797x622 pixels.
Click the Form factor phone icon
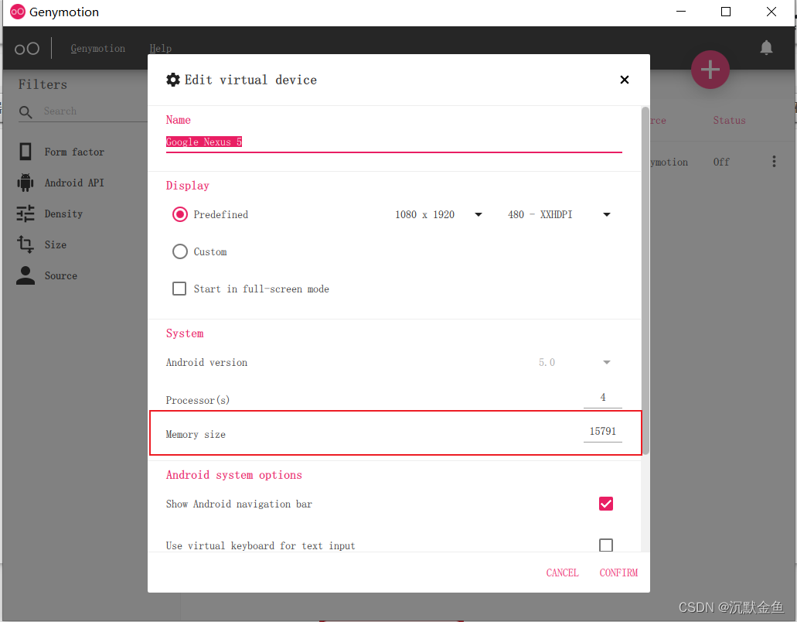coord(26,152)
